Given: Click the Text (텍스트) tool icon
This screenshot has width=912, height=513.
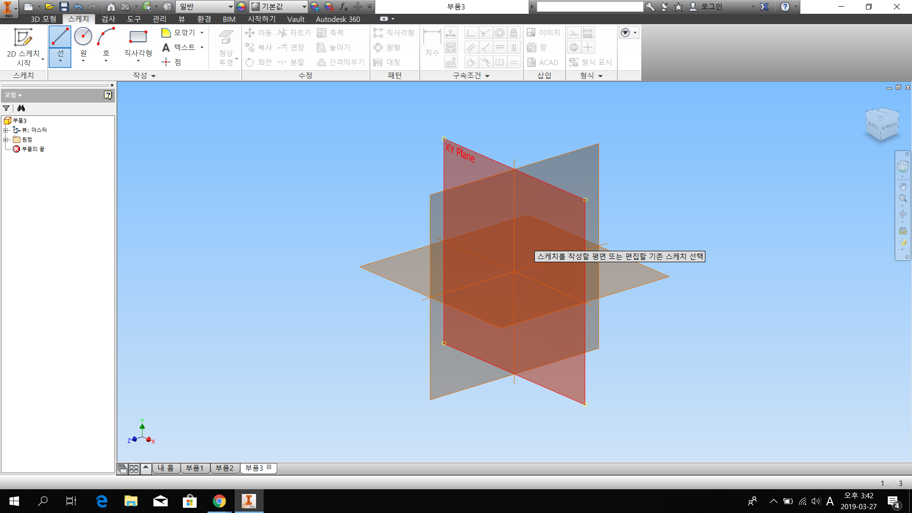Looking at the screenshot, I should (166, 47).
